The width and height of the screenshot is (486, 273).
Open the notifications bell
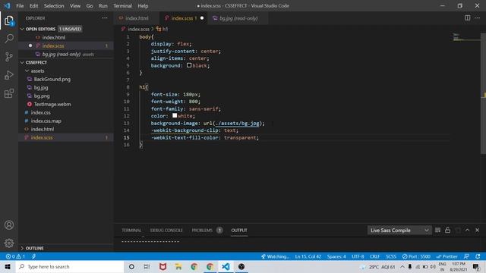(x=478, y=256)
